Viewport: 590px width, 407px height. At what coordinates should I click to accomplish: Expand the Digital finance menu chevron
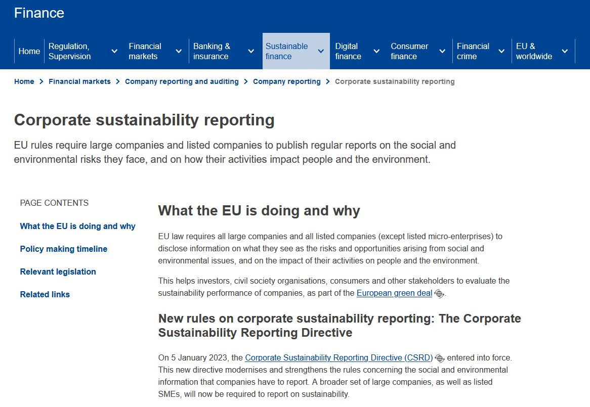coord(376,51)
